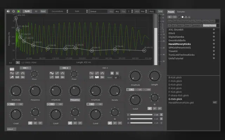
Task: Toggle OSC 2 oscillator on/off
Action: 65,68
